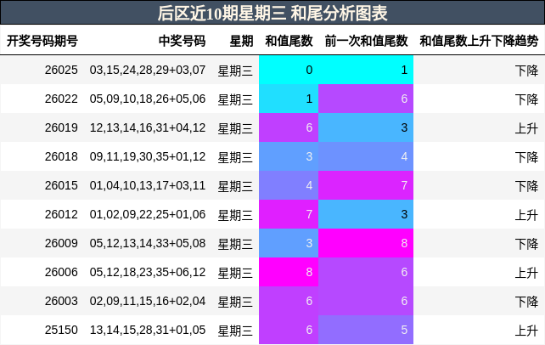Click the 下降 trend for issue 26018
Image resolution: width=545 pixels, height=345 pixels.
(526, 157)
